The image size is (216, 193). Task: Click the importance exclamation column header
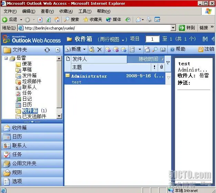[x=154, y=67]
